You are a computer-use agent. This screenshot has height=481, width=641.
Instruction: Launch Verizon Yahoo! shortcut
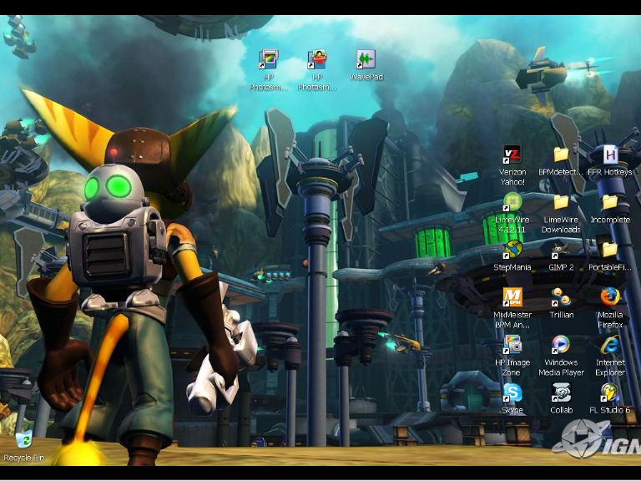(x=512, y=155)
